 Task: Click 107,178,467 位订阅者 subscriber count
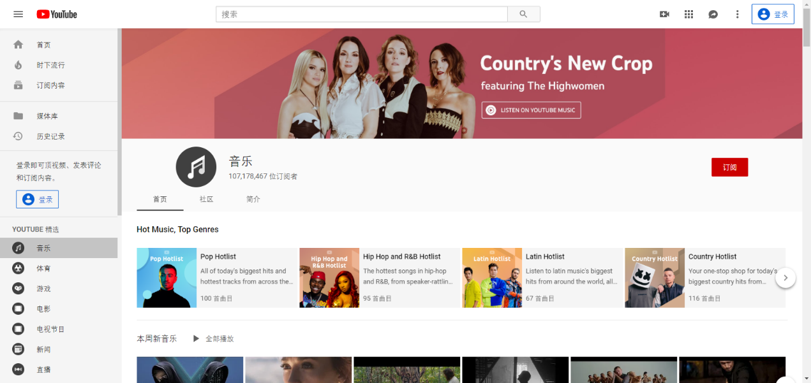[x=263, y=176]
